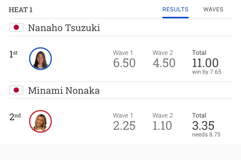Select Minami's Wave 1 score 2.25
The height and width of the screenshot is (160, 241).
[124, 126]
